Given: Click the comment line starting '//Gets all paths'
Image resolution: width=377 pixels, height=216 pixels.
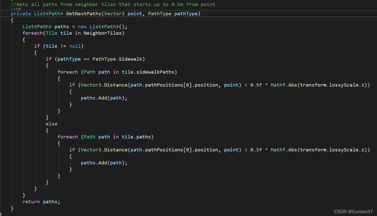Looking at the screenshot, I should tap(113, 4).
